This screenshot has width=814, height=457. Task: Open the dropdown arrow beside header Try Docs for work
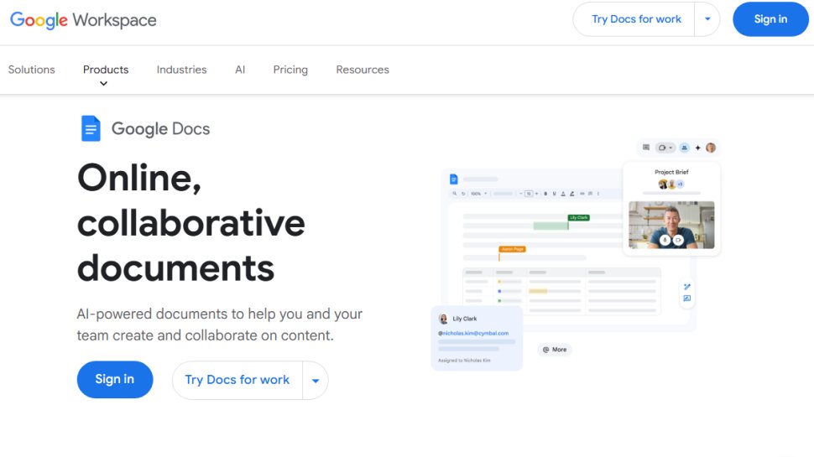tap(707, 19)
